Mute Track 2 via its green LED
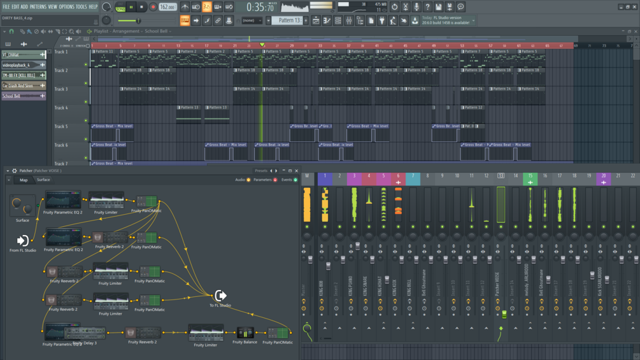 point(86,83)
